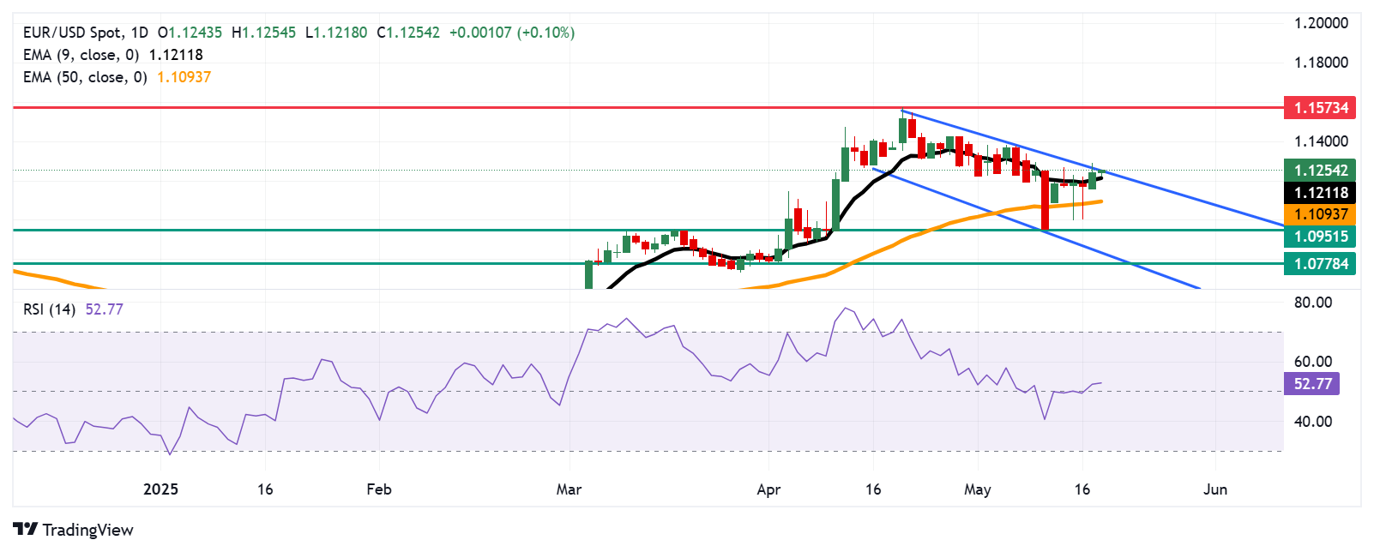Click the 1.20000 price scale value
The image size is (1374, 552).
(x=1321, y=23)
